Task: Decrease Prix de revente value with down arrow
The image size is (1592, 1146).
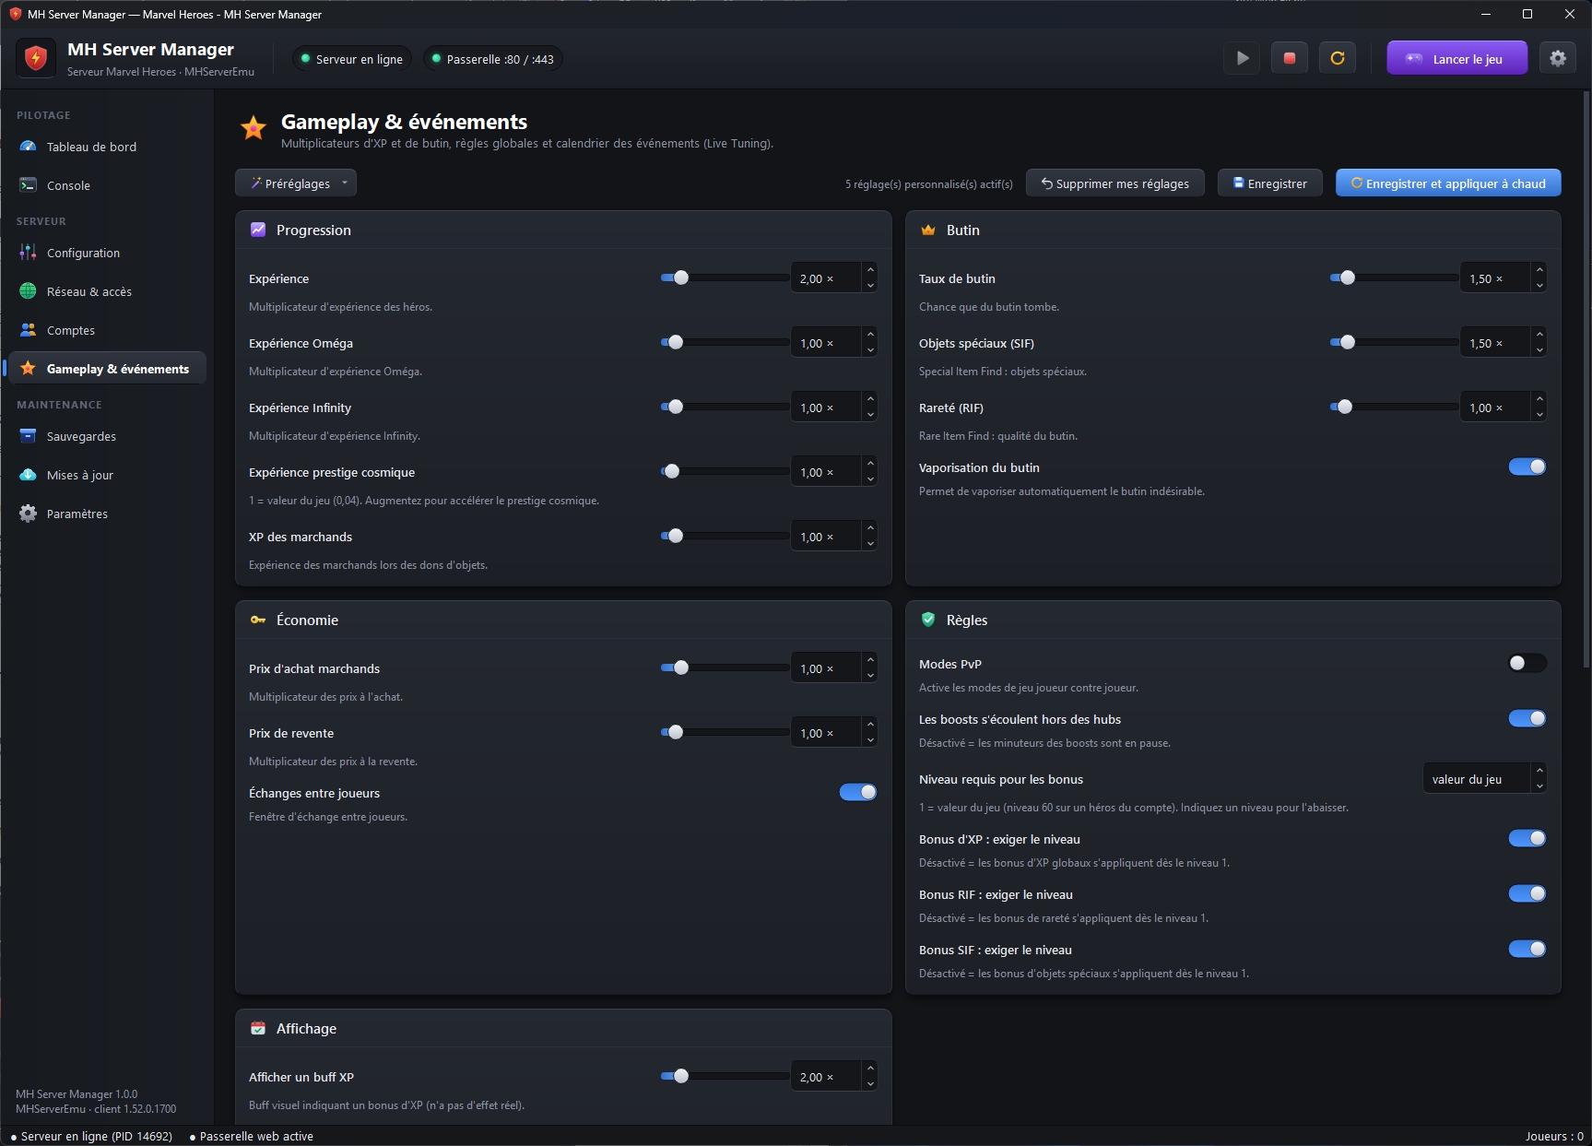Action: pos(870,740)
